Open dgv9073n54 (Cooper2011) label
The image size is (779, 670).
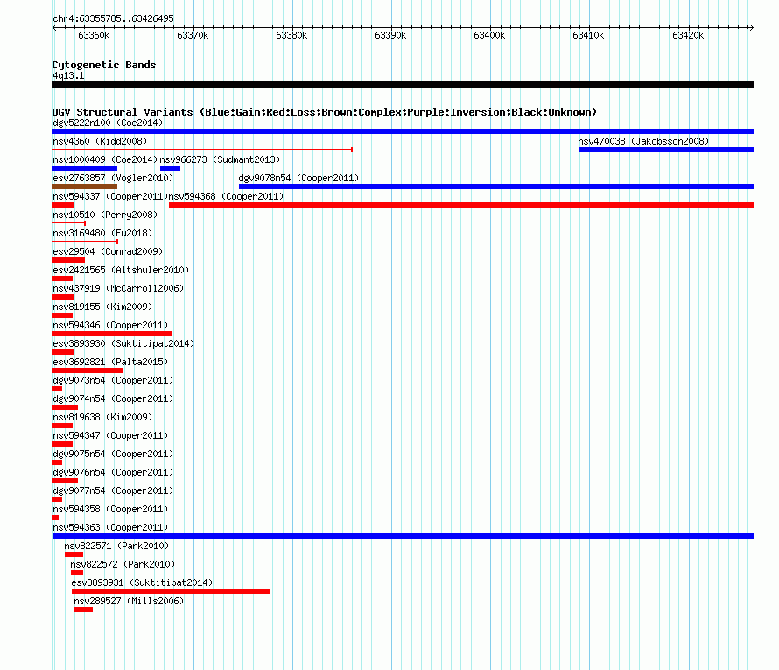coord(113,380)
